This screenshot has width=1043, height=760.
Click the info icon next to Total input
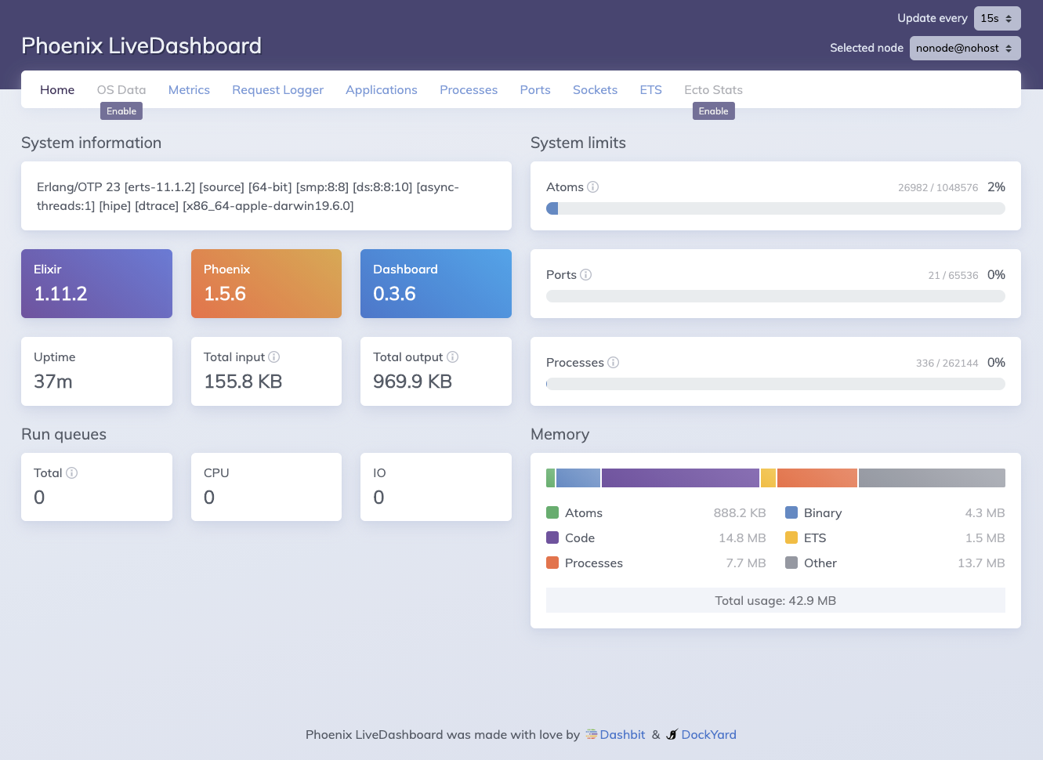(x=274, y=357)
